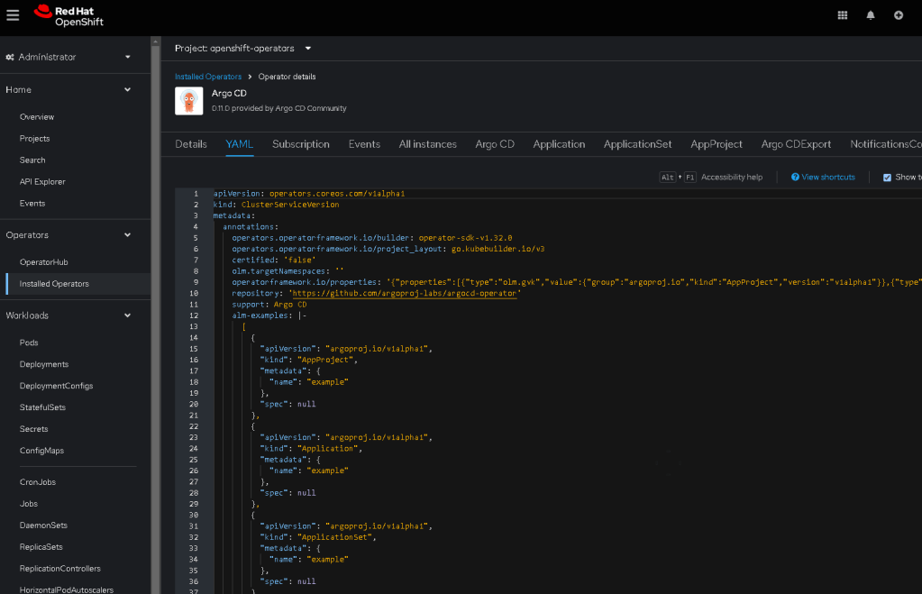This screenshot has width=922, height=594.
Task: Click the Accessibility help label
Action: pyautogui.click(x=732, y=177)
